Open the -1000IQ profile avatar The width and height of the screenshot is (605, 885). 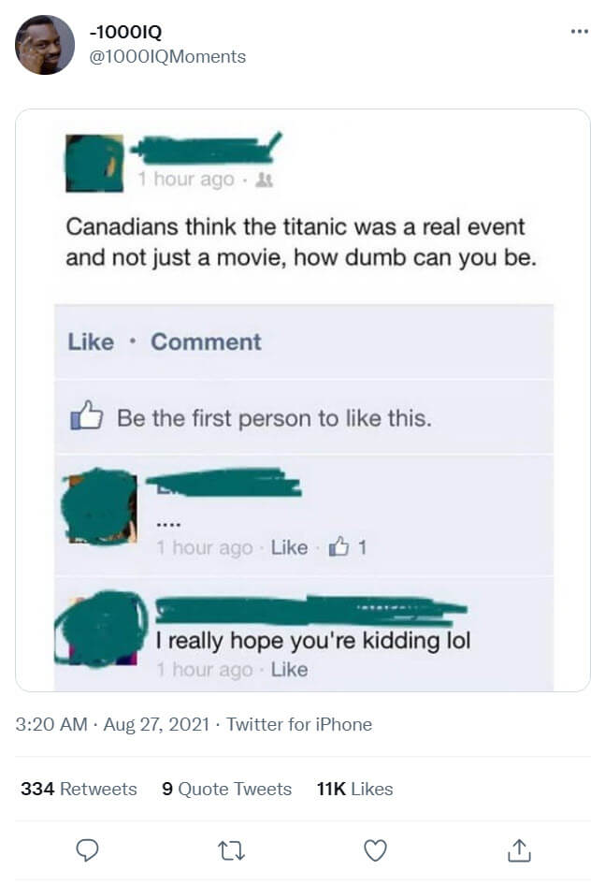pyautogui.click(x=45, y=45)
